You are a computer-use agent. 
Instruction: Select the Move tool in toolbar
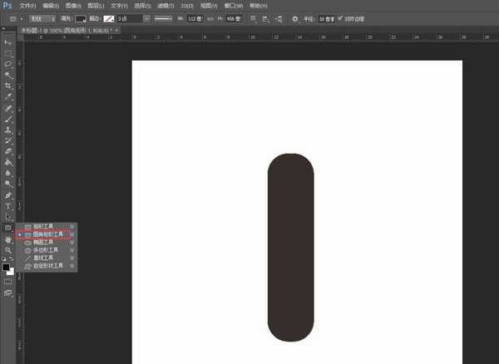click(x=8, y=42)
